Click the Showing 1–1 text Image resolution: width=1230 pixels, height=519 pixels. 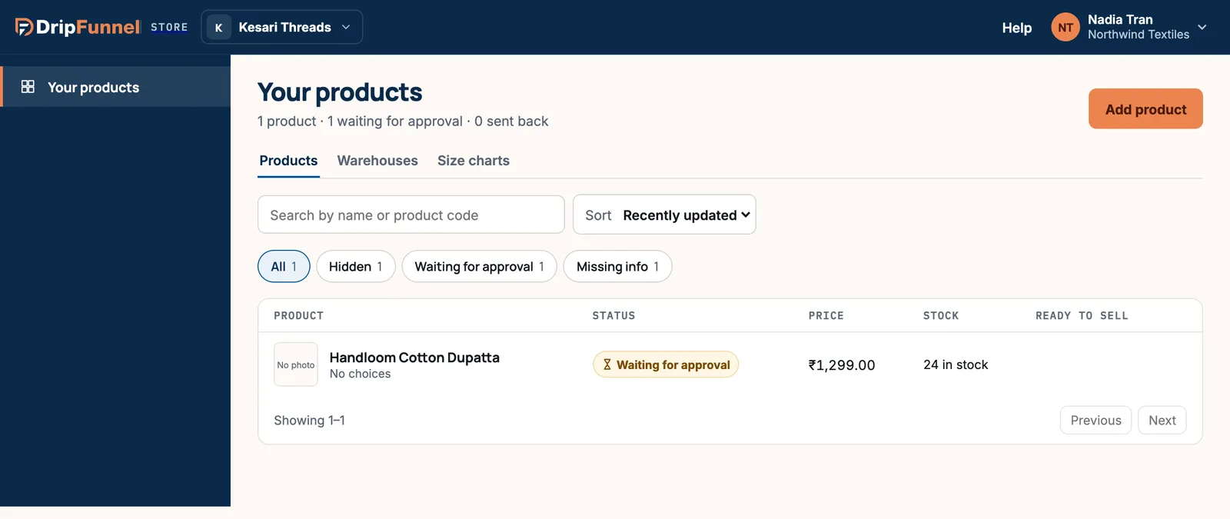click(x=309, y=421)
